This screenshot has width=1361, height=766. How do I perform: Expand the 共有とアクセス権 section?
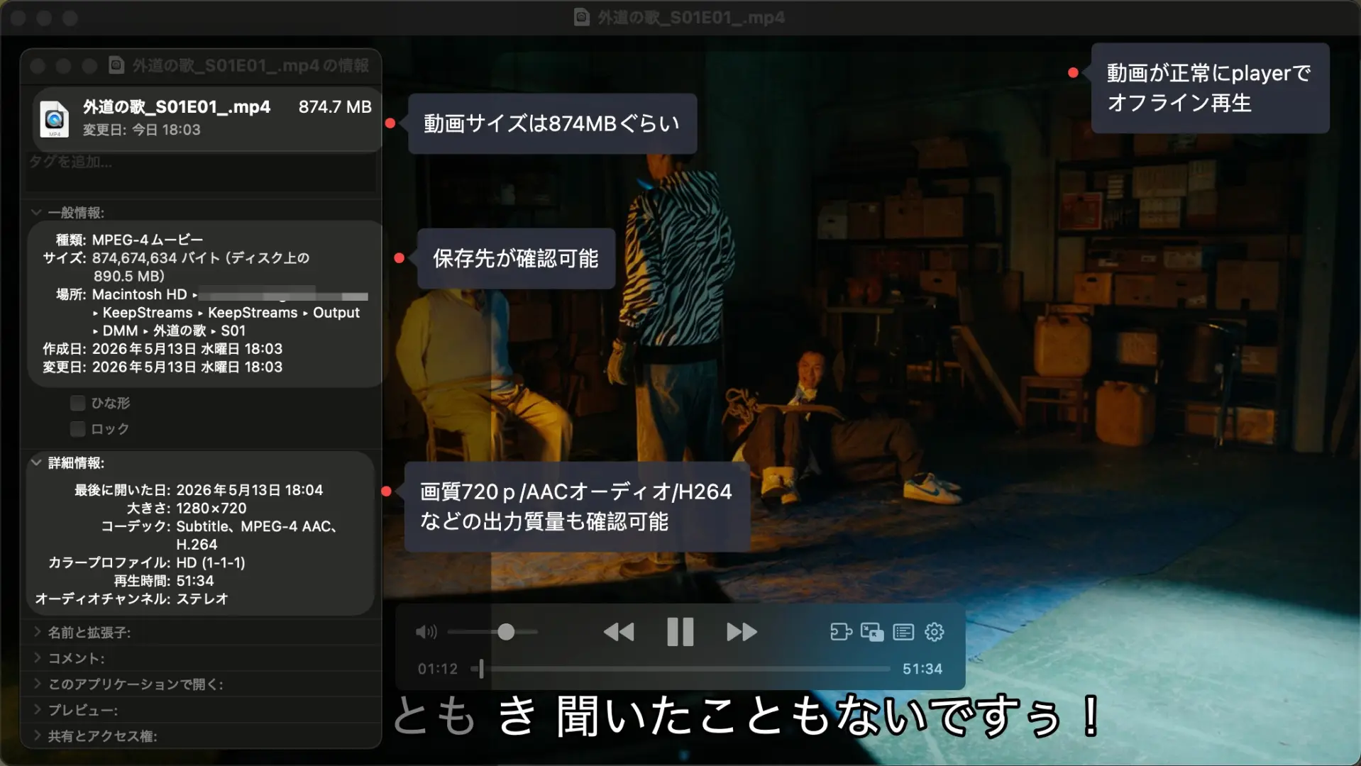(37, 736)
